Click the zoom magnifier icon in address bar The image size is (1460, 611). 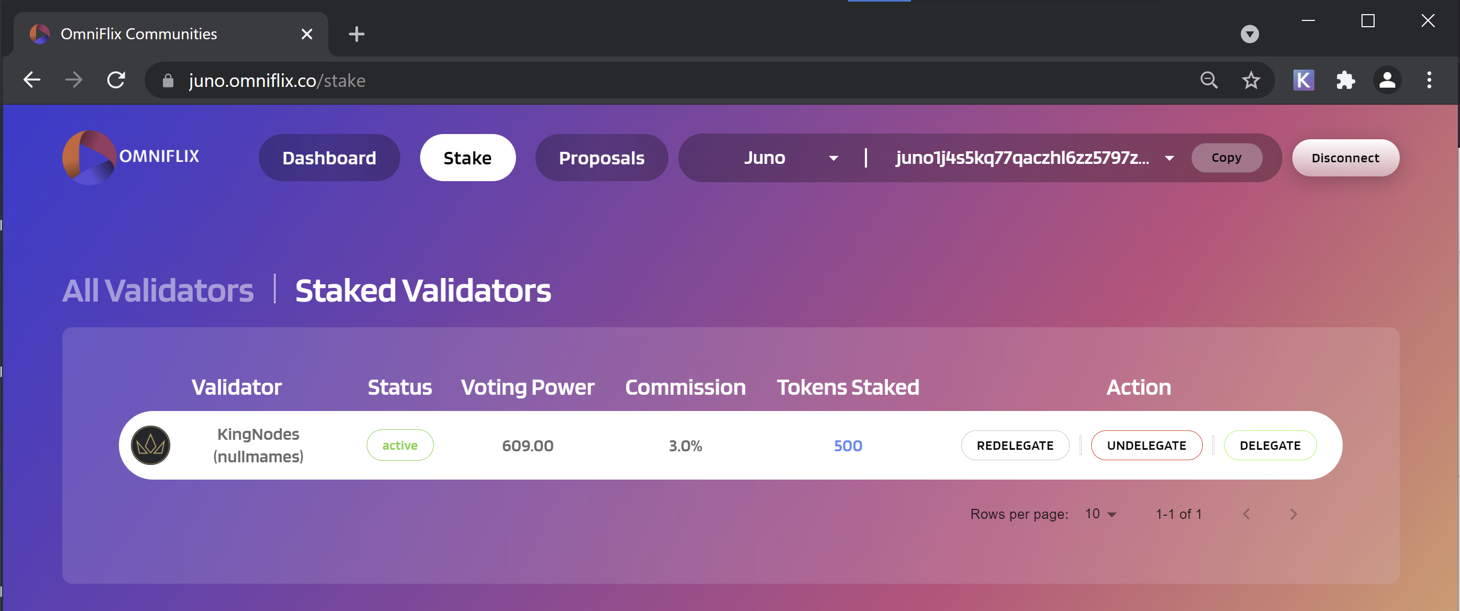(x=1209, y=81)
